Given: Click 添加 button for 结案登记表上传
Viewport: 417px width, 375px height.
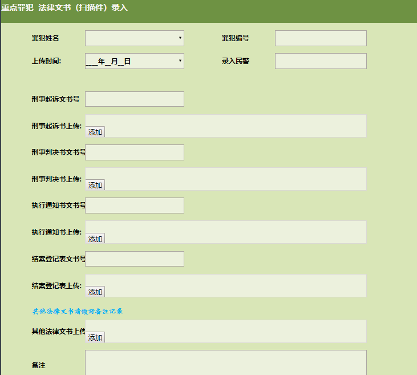Looking at the screenshot, I should 95,292.
